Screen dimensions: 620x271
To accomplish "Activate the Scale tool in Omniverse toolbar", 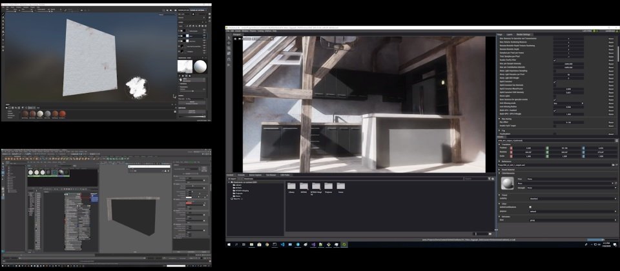I will coord(229,54).
